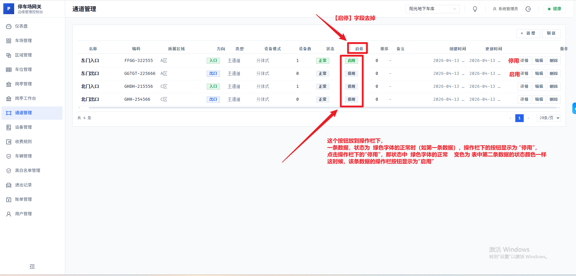This screenshot has height=276, width=576.
Task: Click the horizontal scrollbar under the table
Action: (x=210, y=108)
